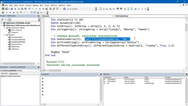The height and width of the screenshot is (106, 188).
Task: Open the File menu
Action: [x=6, y=5]
